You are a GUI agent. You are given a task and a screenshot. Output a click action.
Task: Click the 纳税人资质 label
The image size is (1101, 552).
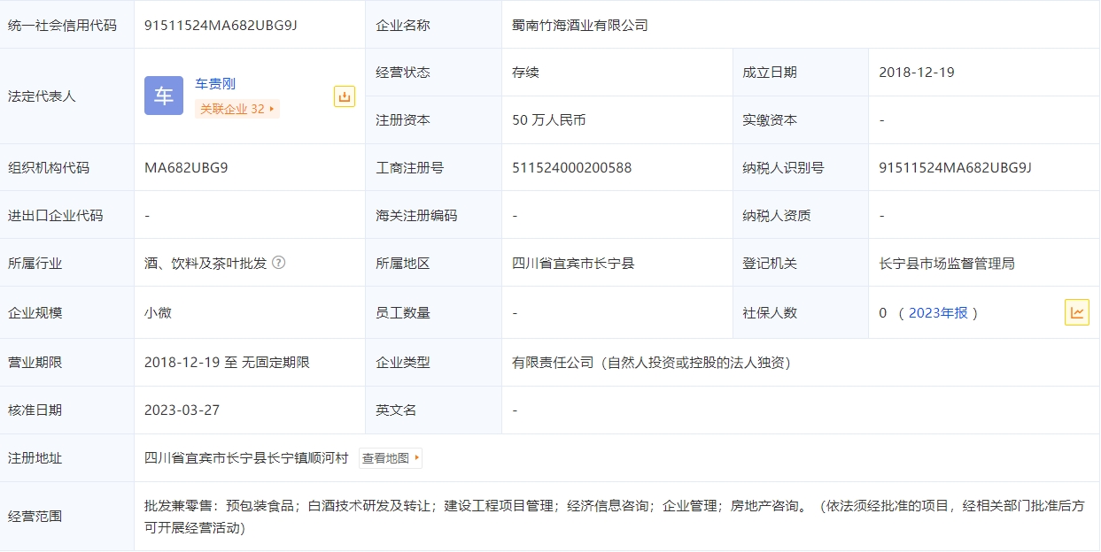point(776,216)
